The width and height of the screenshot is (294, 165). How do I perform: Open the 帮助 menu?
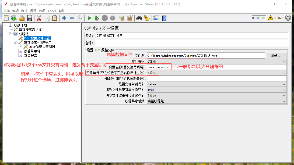62,11
